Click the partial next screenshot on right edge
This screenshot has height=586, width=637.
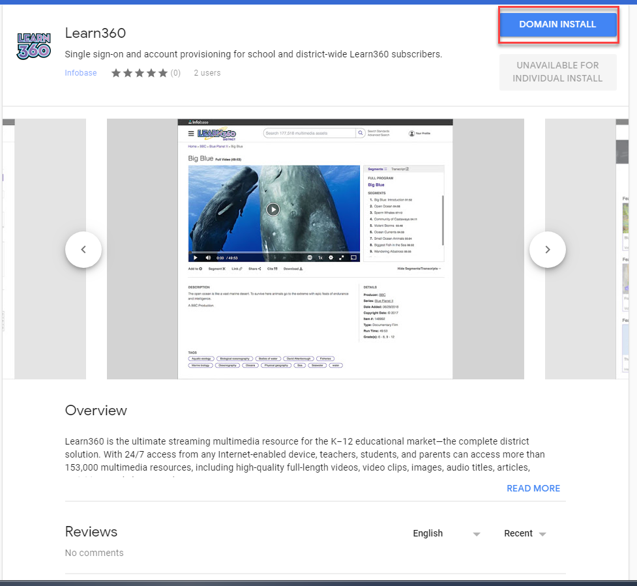621,249
